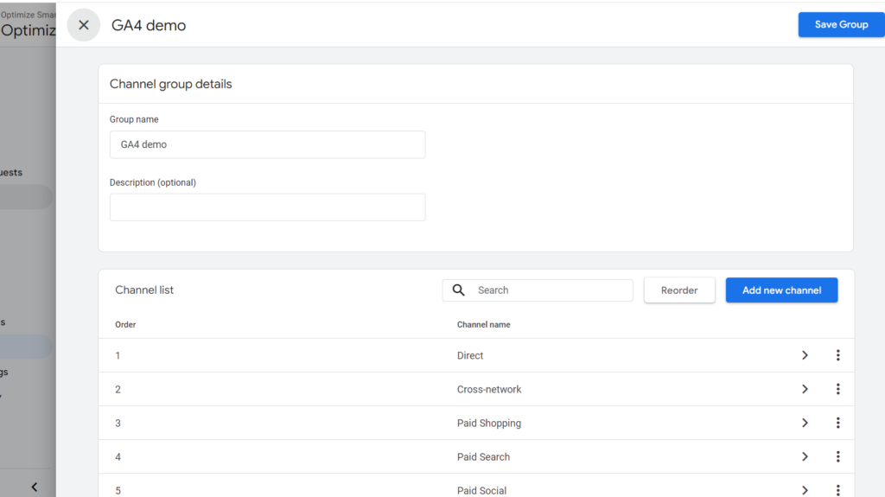Click the Channel list heading
885x497 pixels.
click(144, 290)
